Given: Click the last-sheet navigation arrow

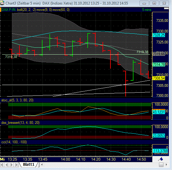Looking at the screenshot, I should click(16, 165).
